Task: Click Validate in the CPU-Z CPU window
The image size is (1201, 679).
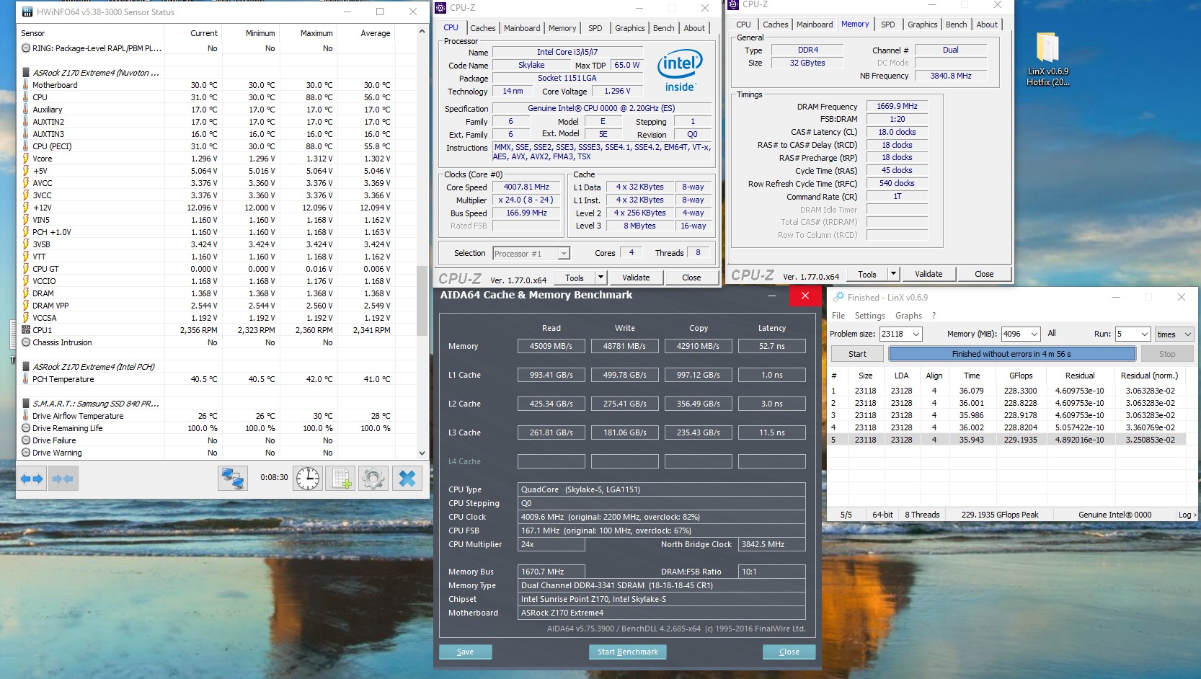Action: 636,278
